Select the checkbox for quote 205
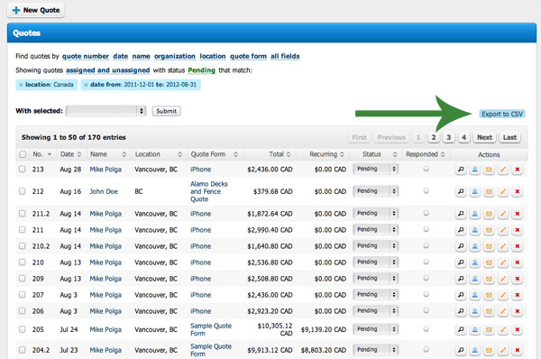541x359 pixels. [22, 329]
